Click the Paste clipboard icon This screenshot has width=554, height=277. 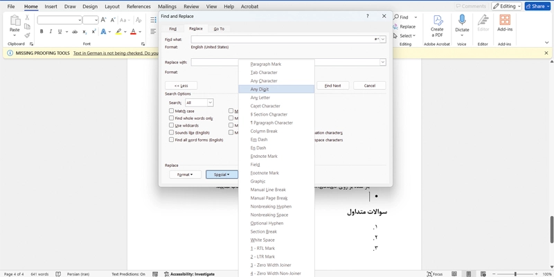15,21
